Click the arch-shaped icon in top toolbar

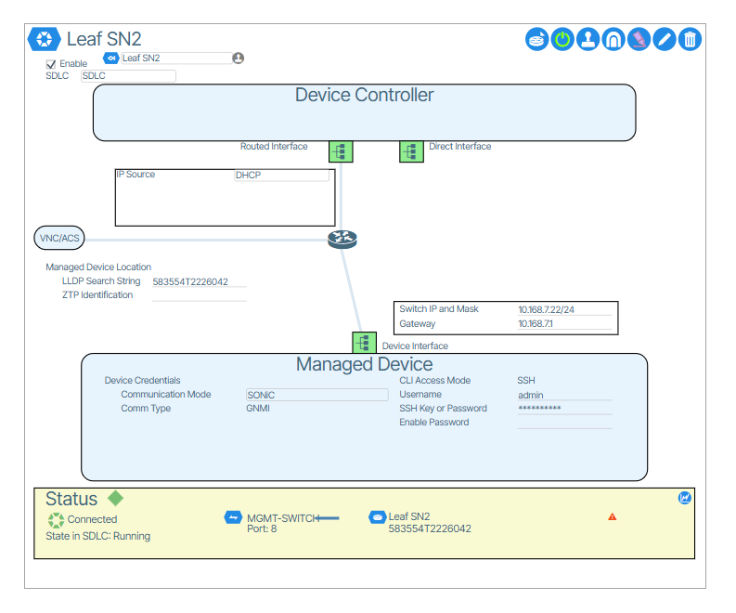[613, 39]
